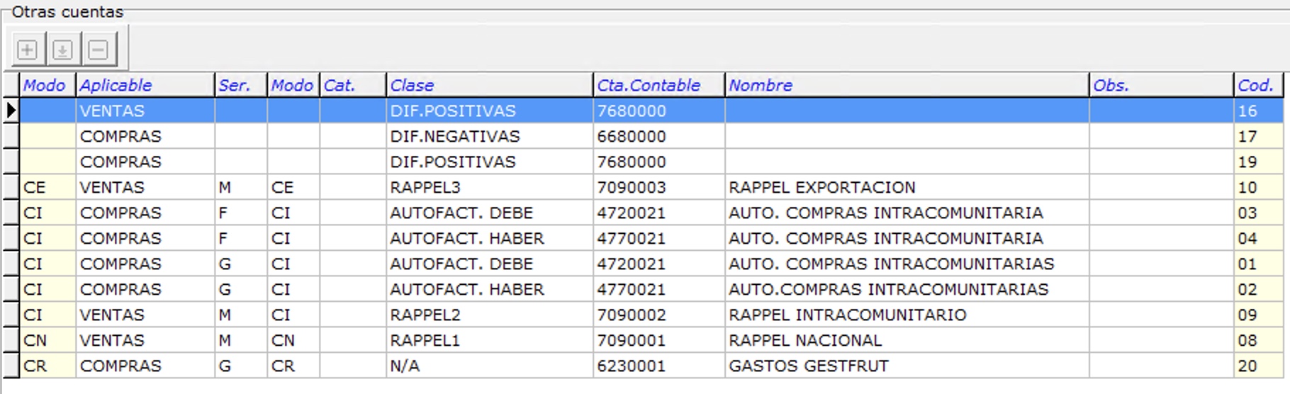Click the delete row minus icon
The width and height of the screenshot is (1290, 394).
tap(98, 50)
